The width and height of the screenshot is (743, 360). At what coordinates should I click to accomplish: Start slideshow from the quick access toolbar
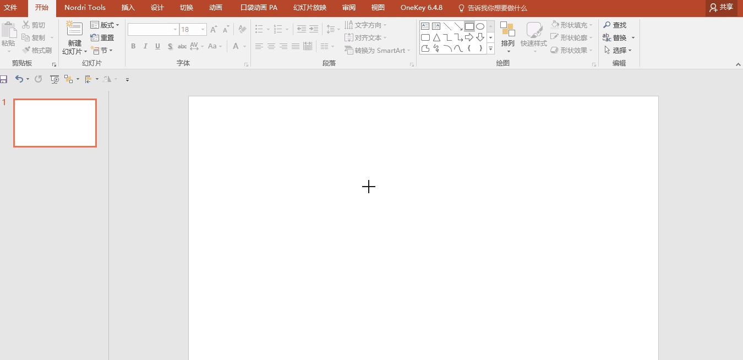coord(54,79)
